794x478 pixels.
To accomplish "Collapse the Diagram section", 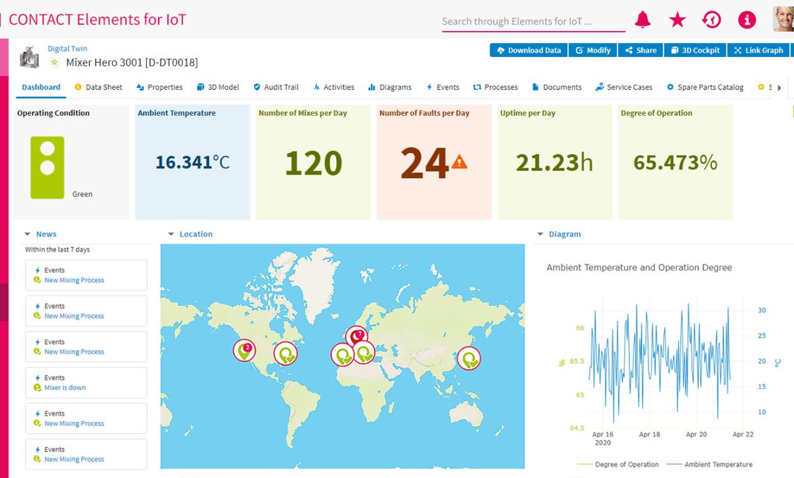I will (541, 234).
